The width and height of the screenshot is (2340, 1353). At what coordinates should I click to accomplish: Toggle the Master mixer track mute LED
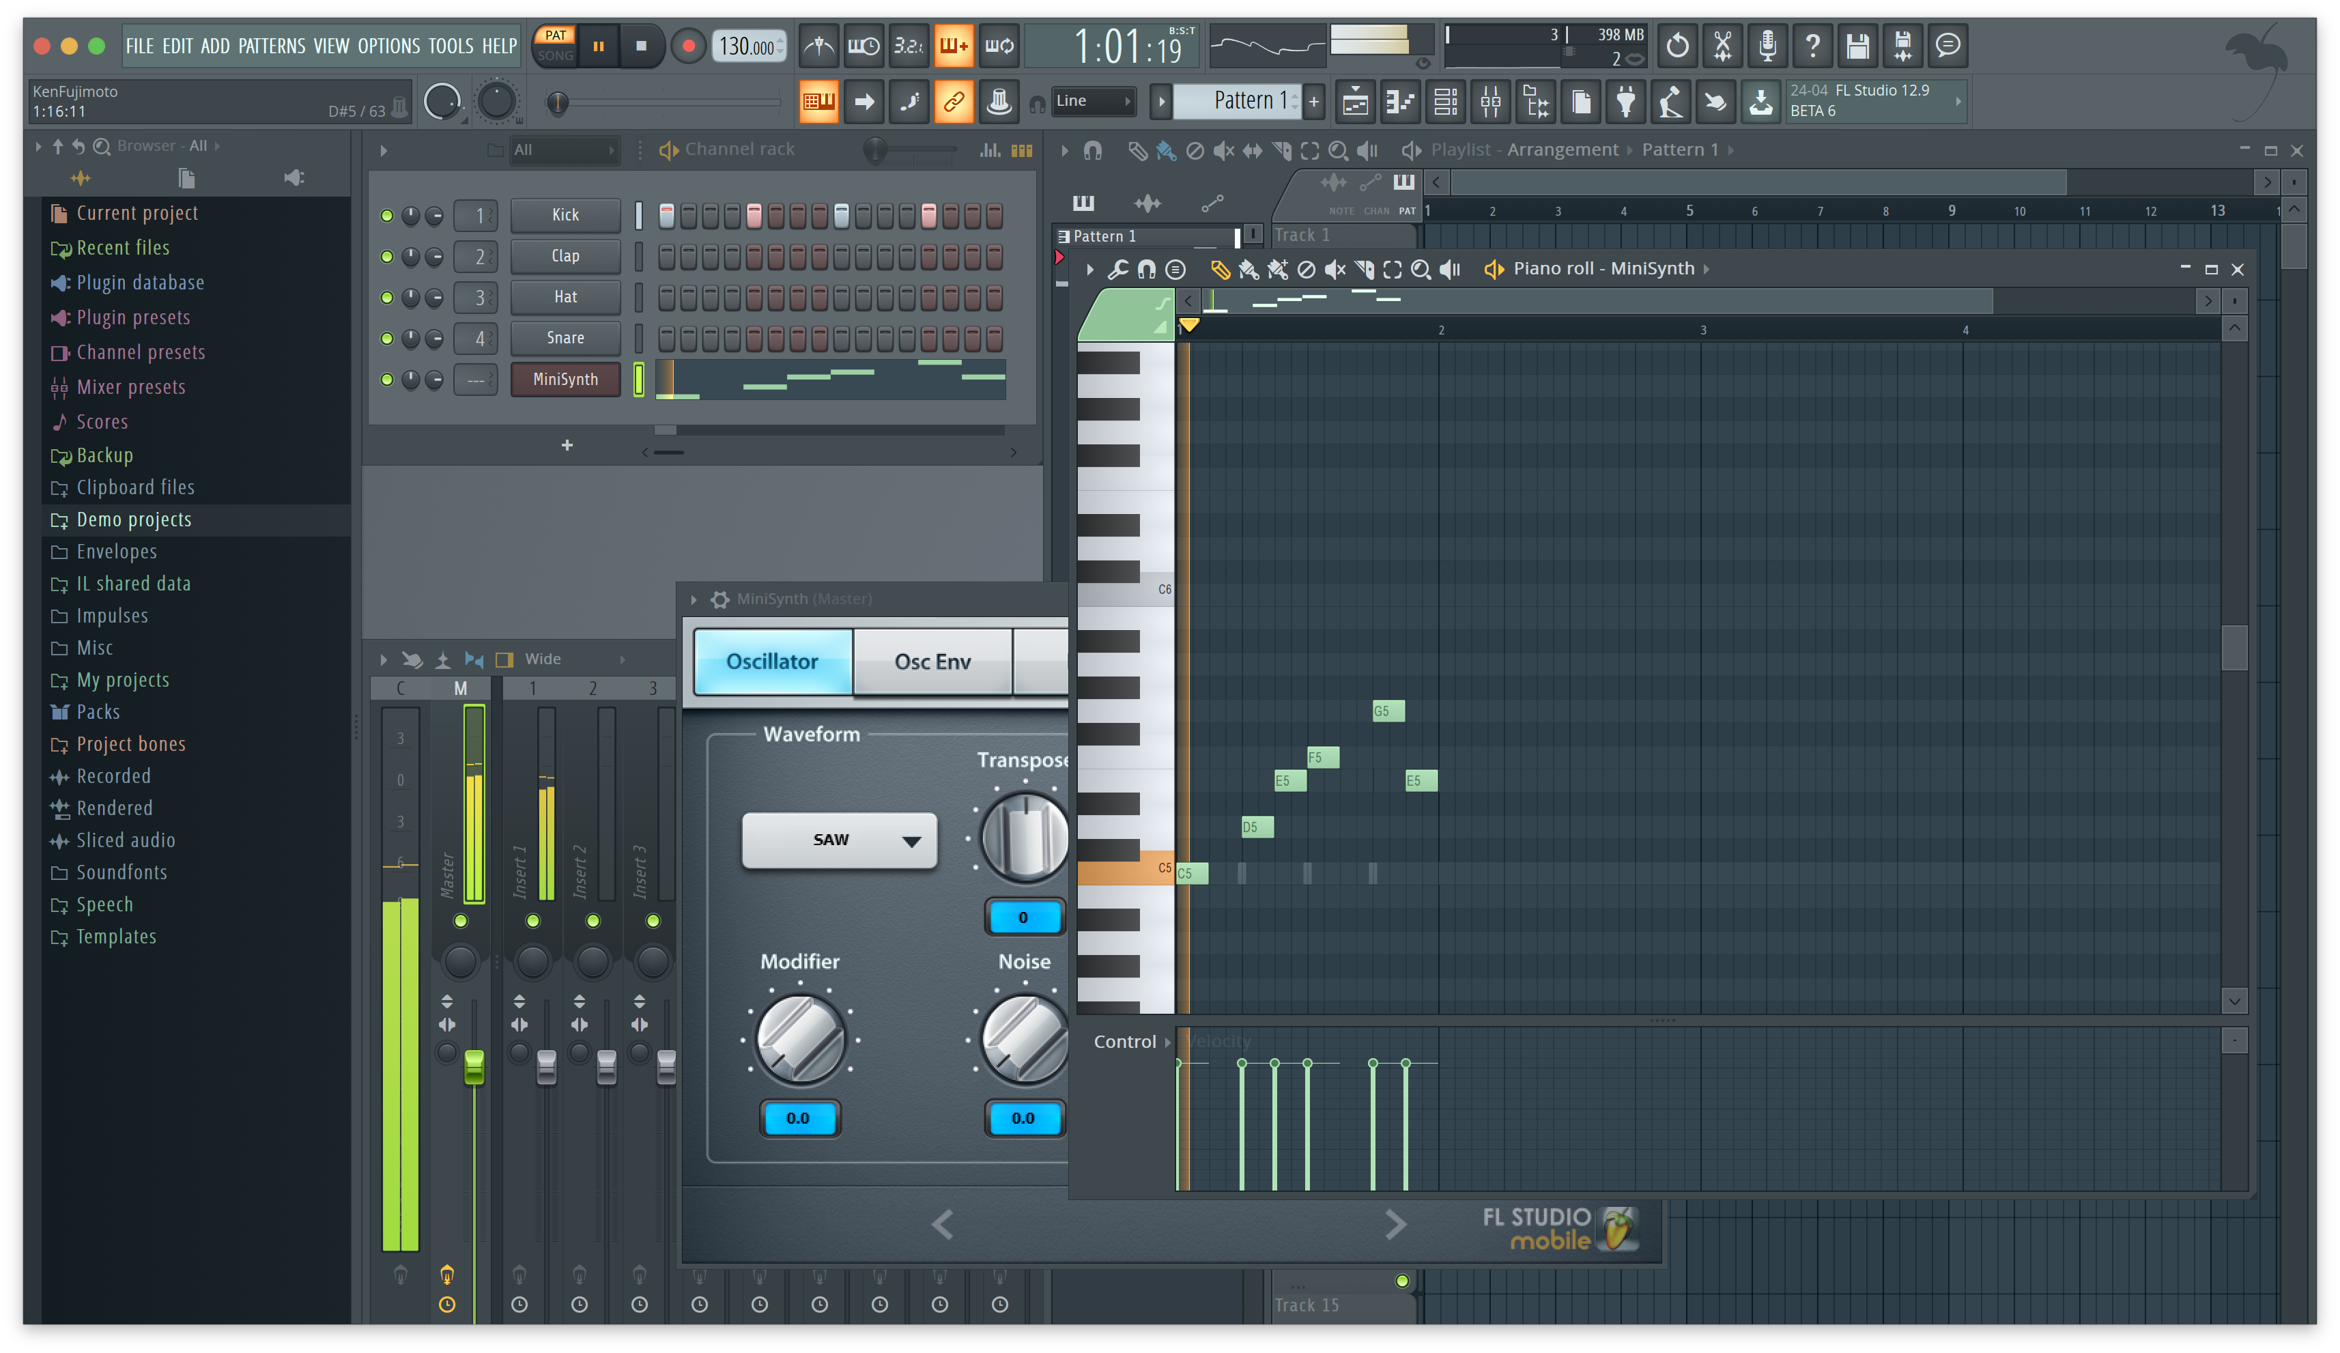pos(461,920)
